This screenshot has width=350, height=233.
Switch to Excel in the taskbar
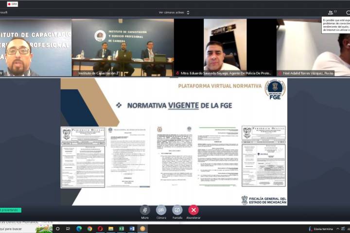(122, 229)
